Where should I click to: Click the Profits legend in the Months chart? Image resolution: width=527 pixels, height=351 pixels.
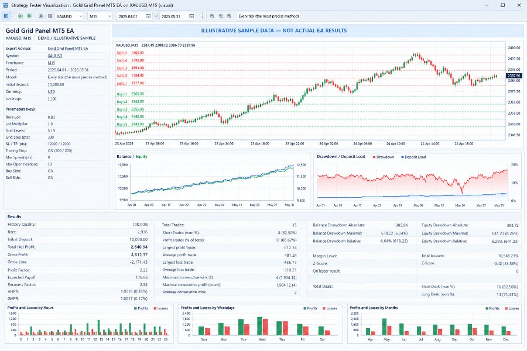(x=492, y=308)
